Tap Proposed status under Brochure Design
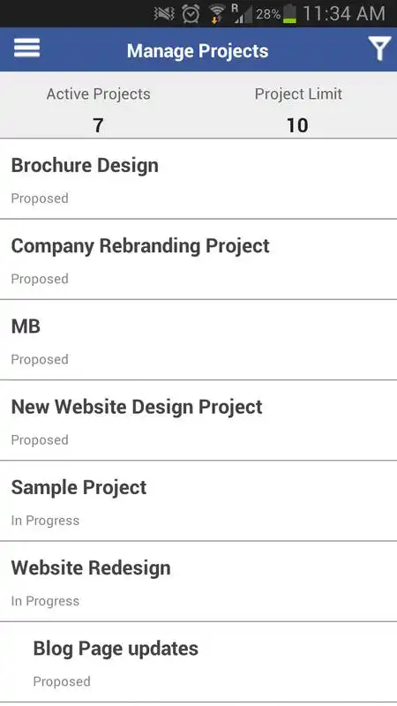The width and height of the screenshot is (397, 706). click(40, 199)
